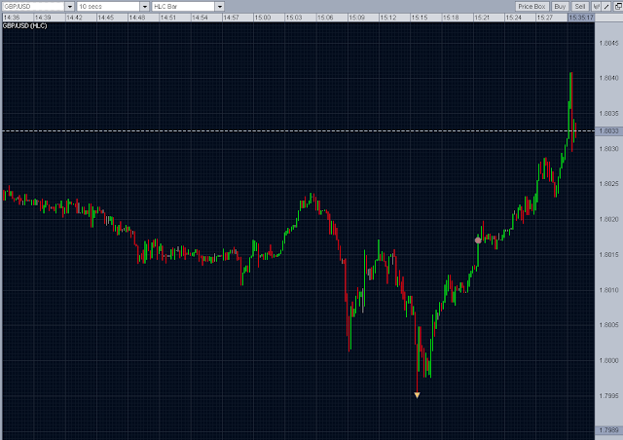This screenshot has height=440, width=623.
Task: Click the Sell button
Action: (x=580, y=7)
